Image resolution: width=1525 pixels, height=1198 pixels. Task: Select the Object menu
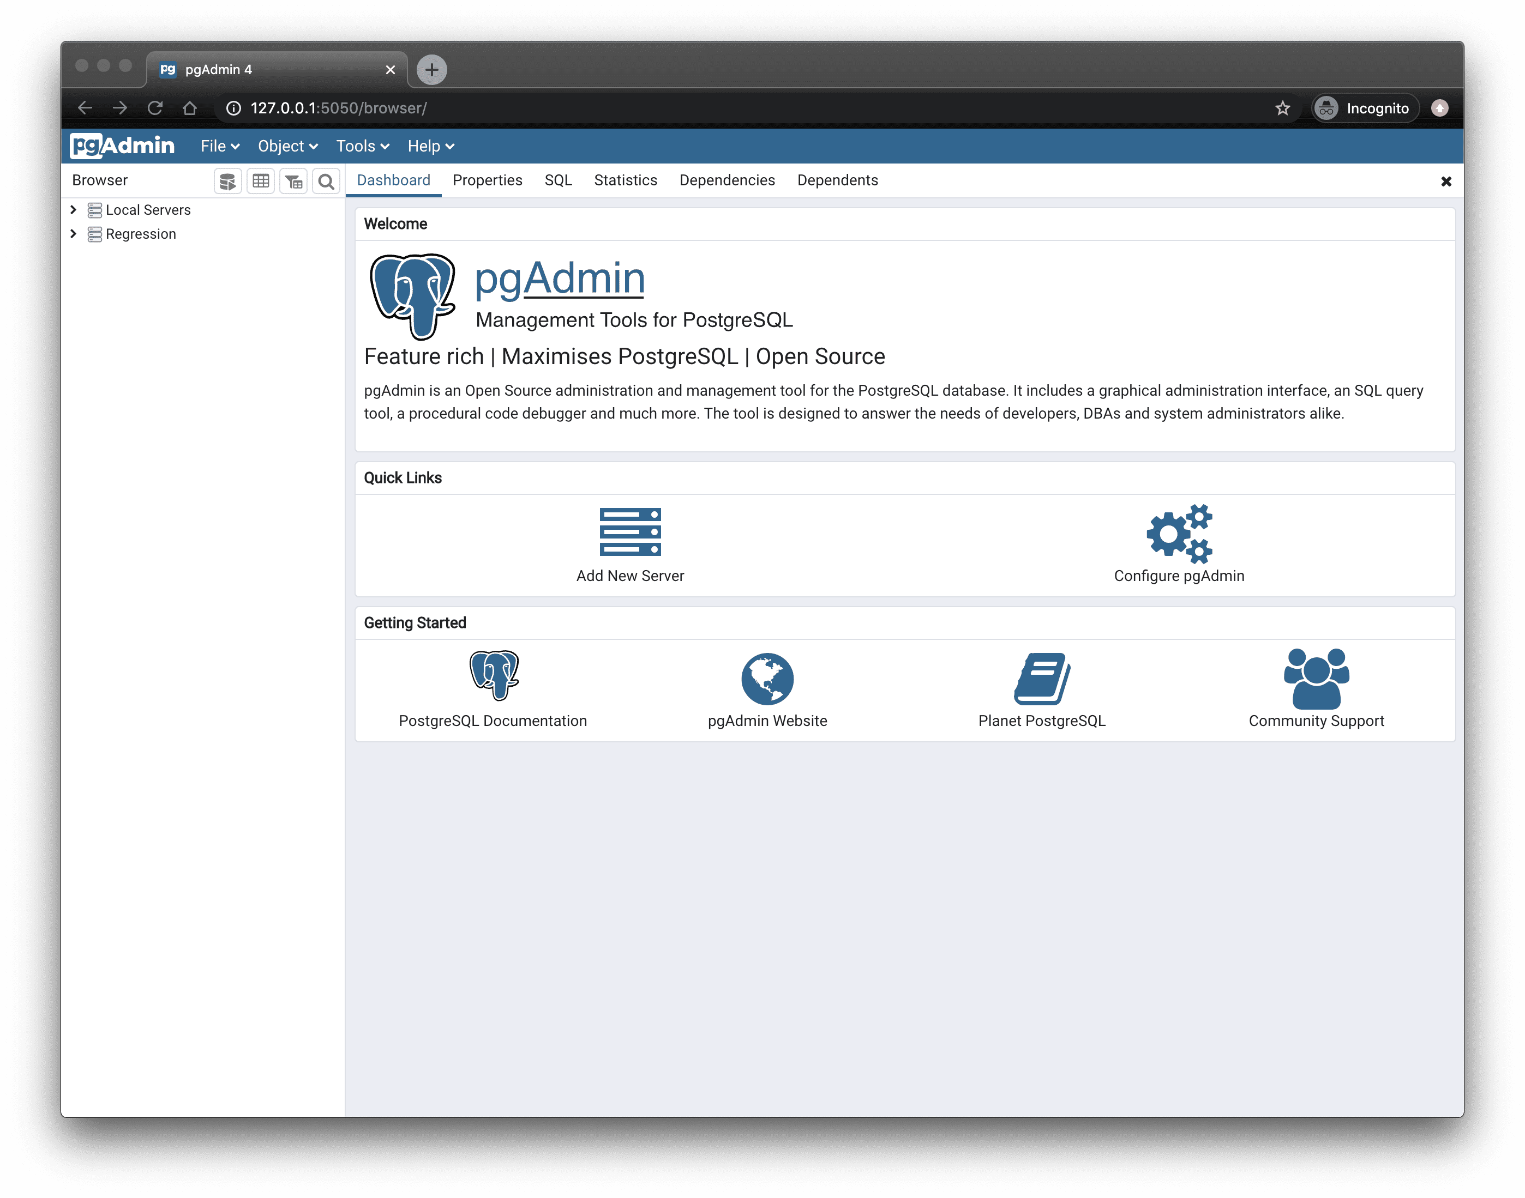pos(285,146)
